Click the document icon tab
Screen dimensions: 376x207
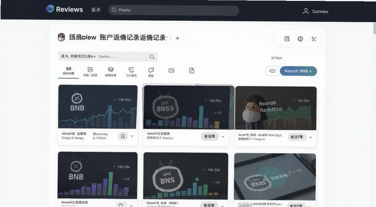[191, 71]
